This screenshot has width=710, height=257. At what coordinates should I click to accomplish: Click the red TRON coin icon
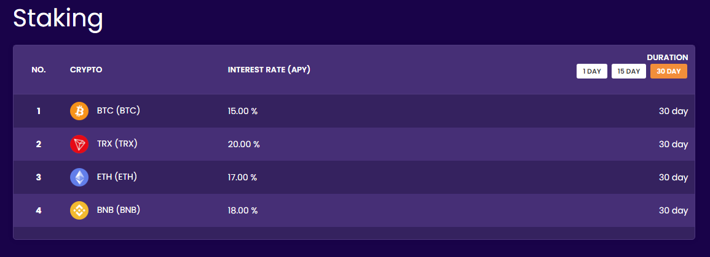(79, 144)
